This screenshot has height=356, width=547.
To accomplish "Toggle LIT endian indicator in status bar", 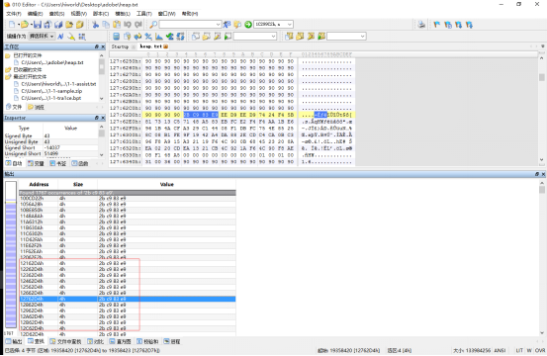I will pyautogui.click(x=519, y=350).
